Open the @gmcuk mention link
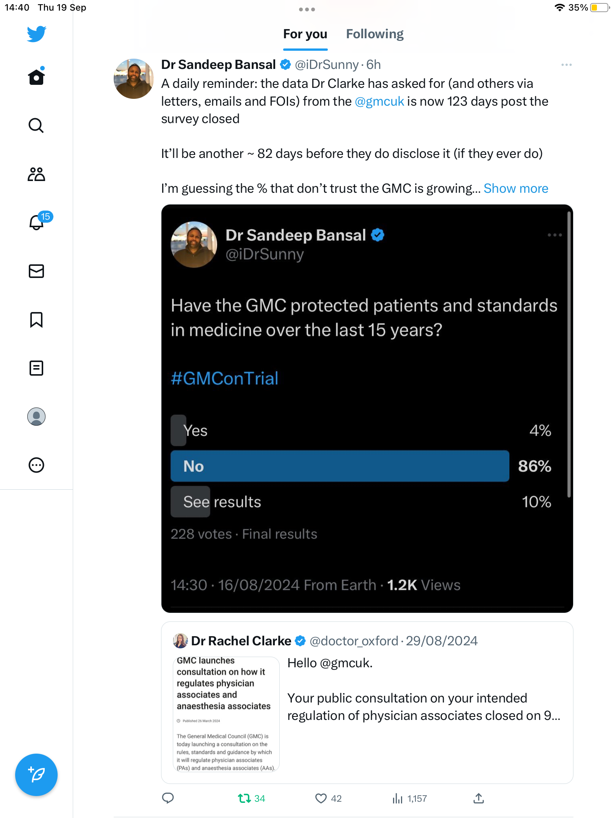Image resolution: width=614 pixels, height=818 pixels. tap(379, 101)
